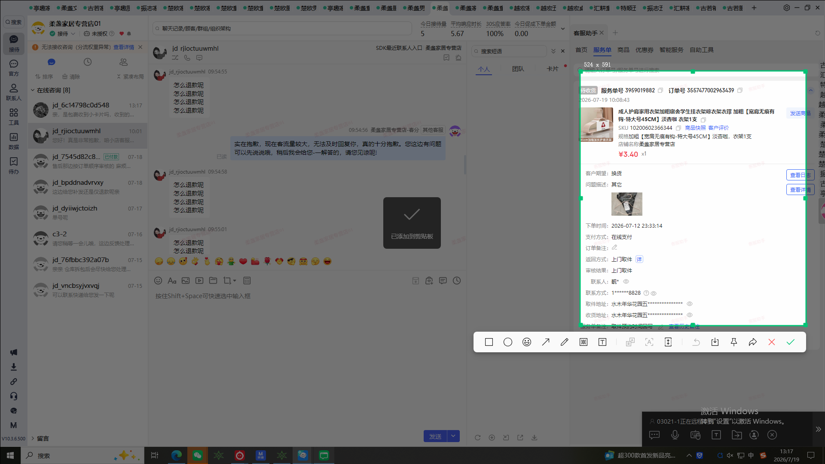Click the transfer conversation icon under customer name
Viewport: 825px width, 464px height.
click(175, 58)
